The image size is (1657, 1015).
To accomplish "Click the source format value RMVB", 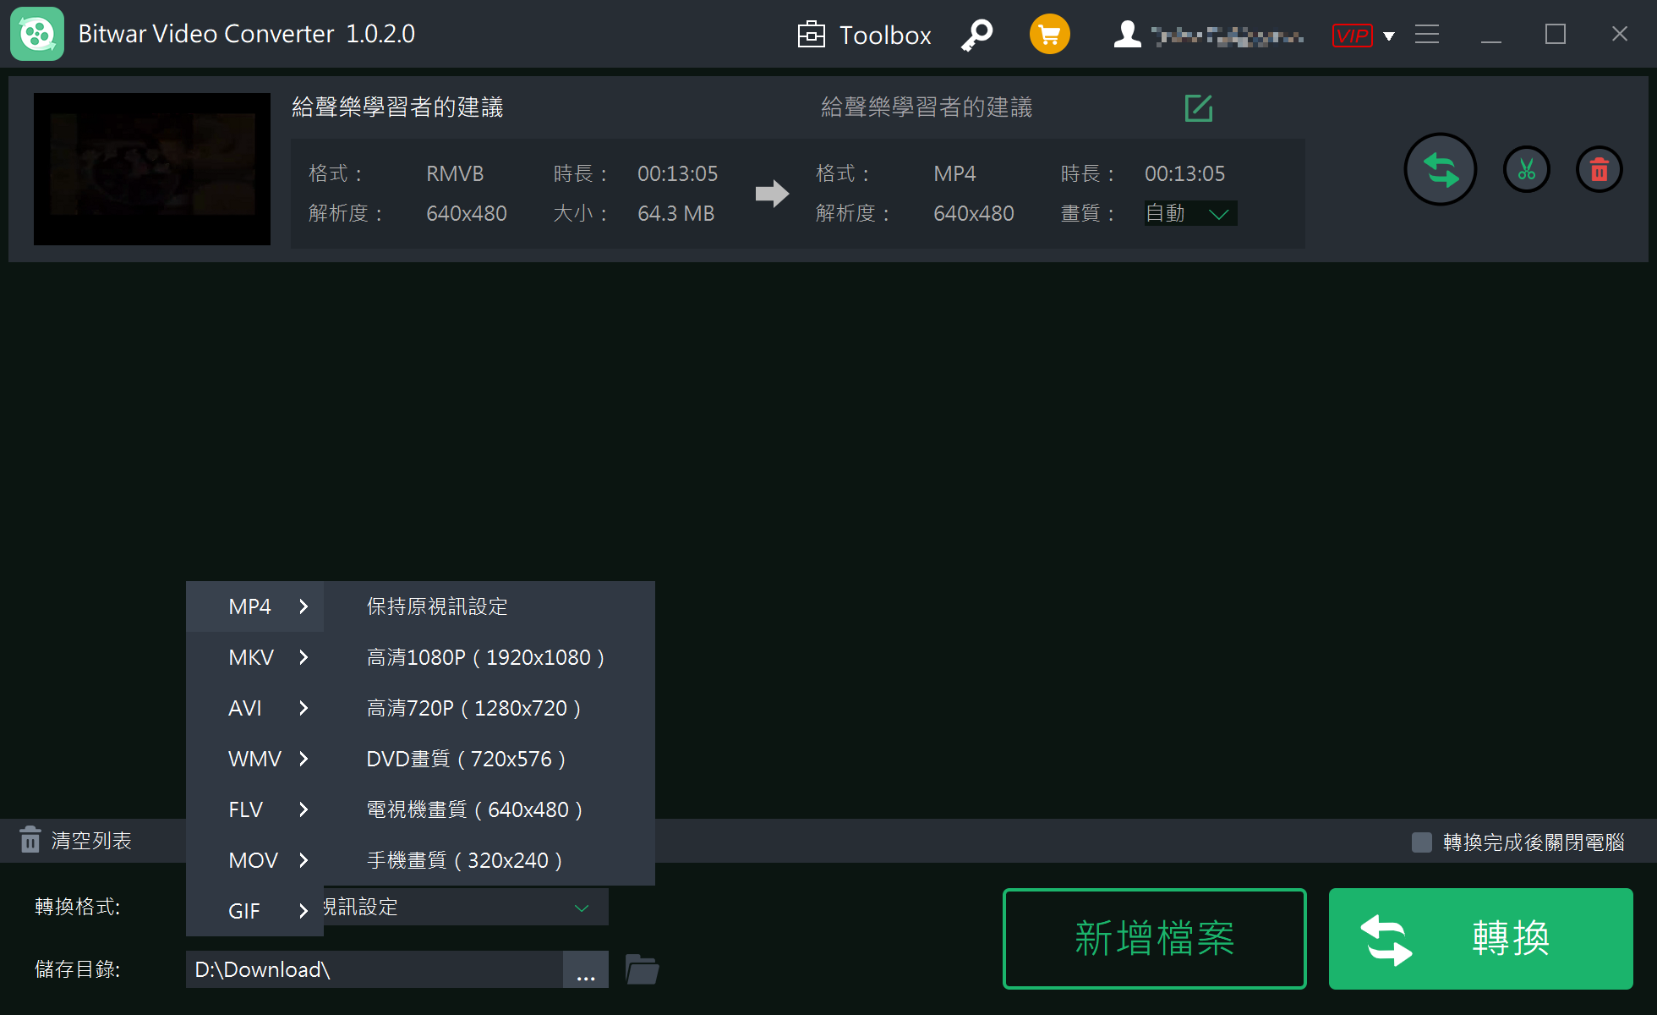I will [x=455, y=173].
